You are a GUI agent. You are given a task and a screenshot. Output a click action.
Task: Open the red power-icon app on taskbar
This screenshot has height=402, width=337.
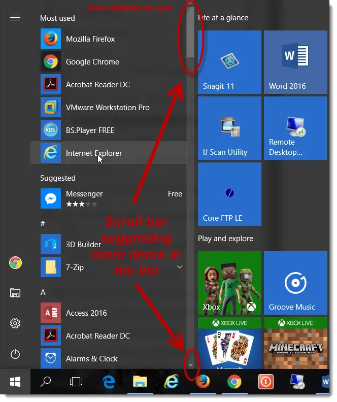tap(266, 382)
